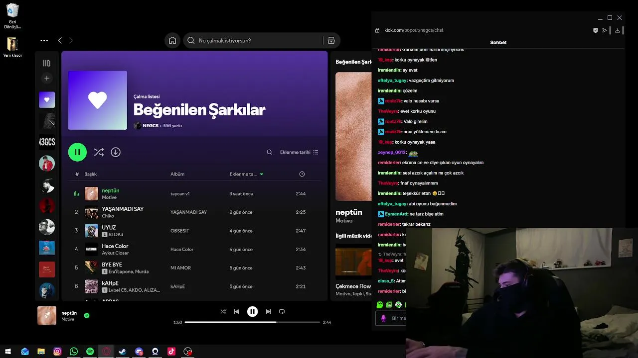
Task: Collapse the Your Library sidebar
Action: 47,63
